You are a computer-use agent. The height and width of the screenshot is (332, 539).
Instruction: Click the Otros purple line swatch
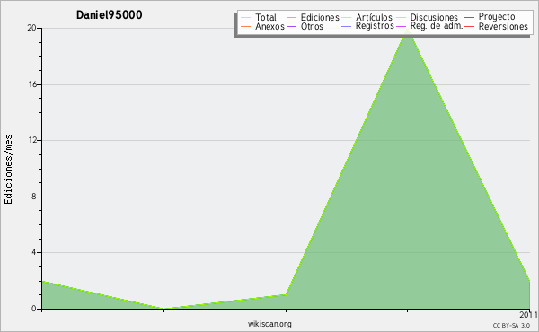click(291, 27)
